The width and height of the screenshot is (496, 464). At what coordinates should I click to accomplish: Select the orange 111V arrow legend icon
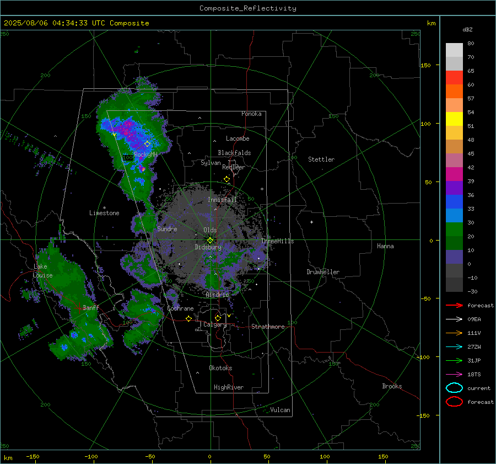tap(454, 333)
